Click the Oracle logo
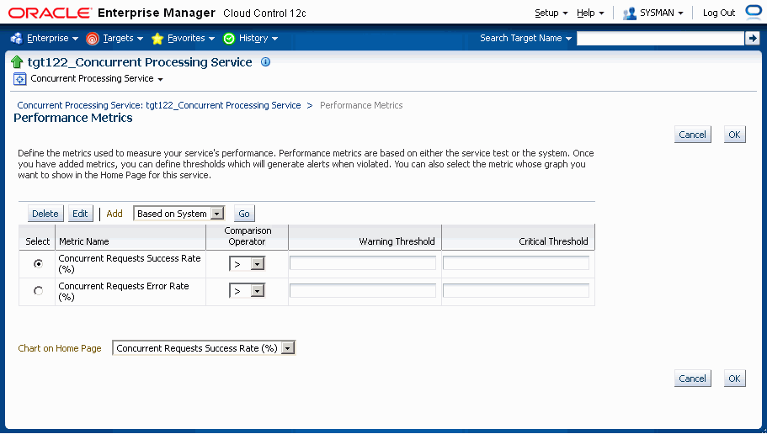The image size is (767, 434). click(51, 13)
